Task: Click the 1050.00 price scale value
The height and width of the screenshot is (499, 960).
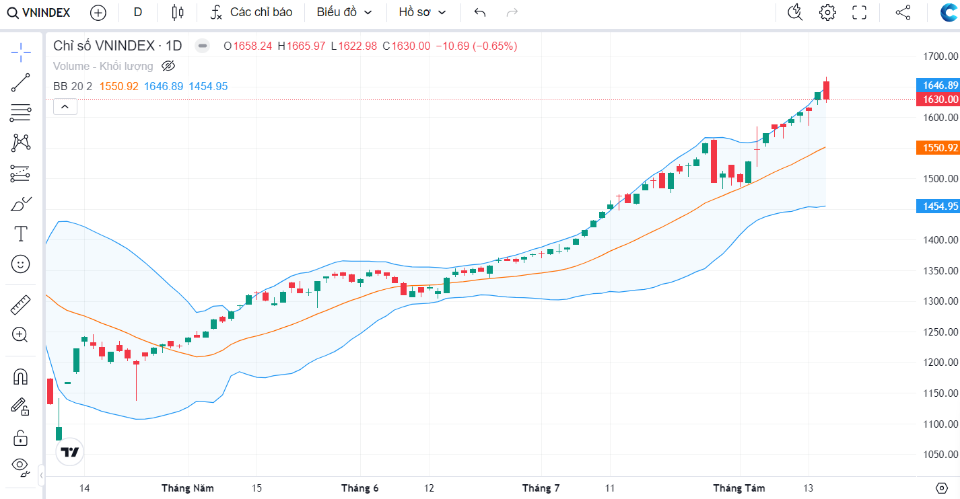Action: point(940,455)
